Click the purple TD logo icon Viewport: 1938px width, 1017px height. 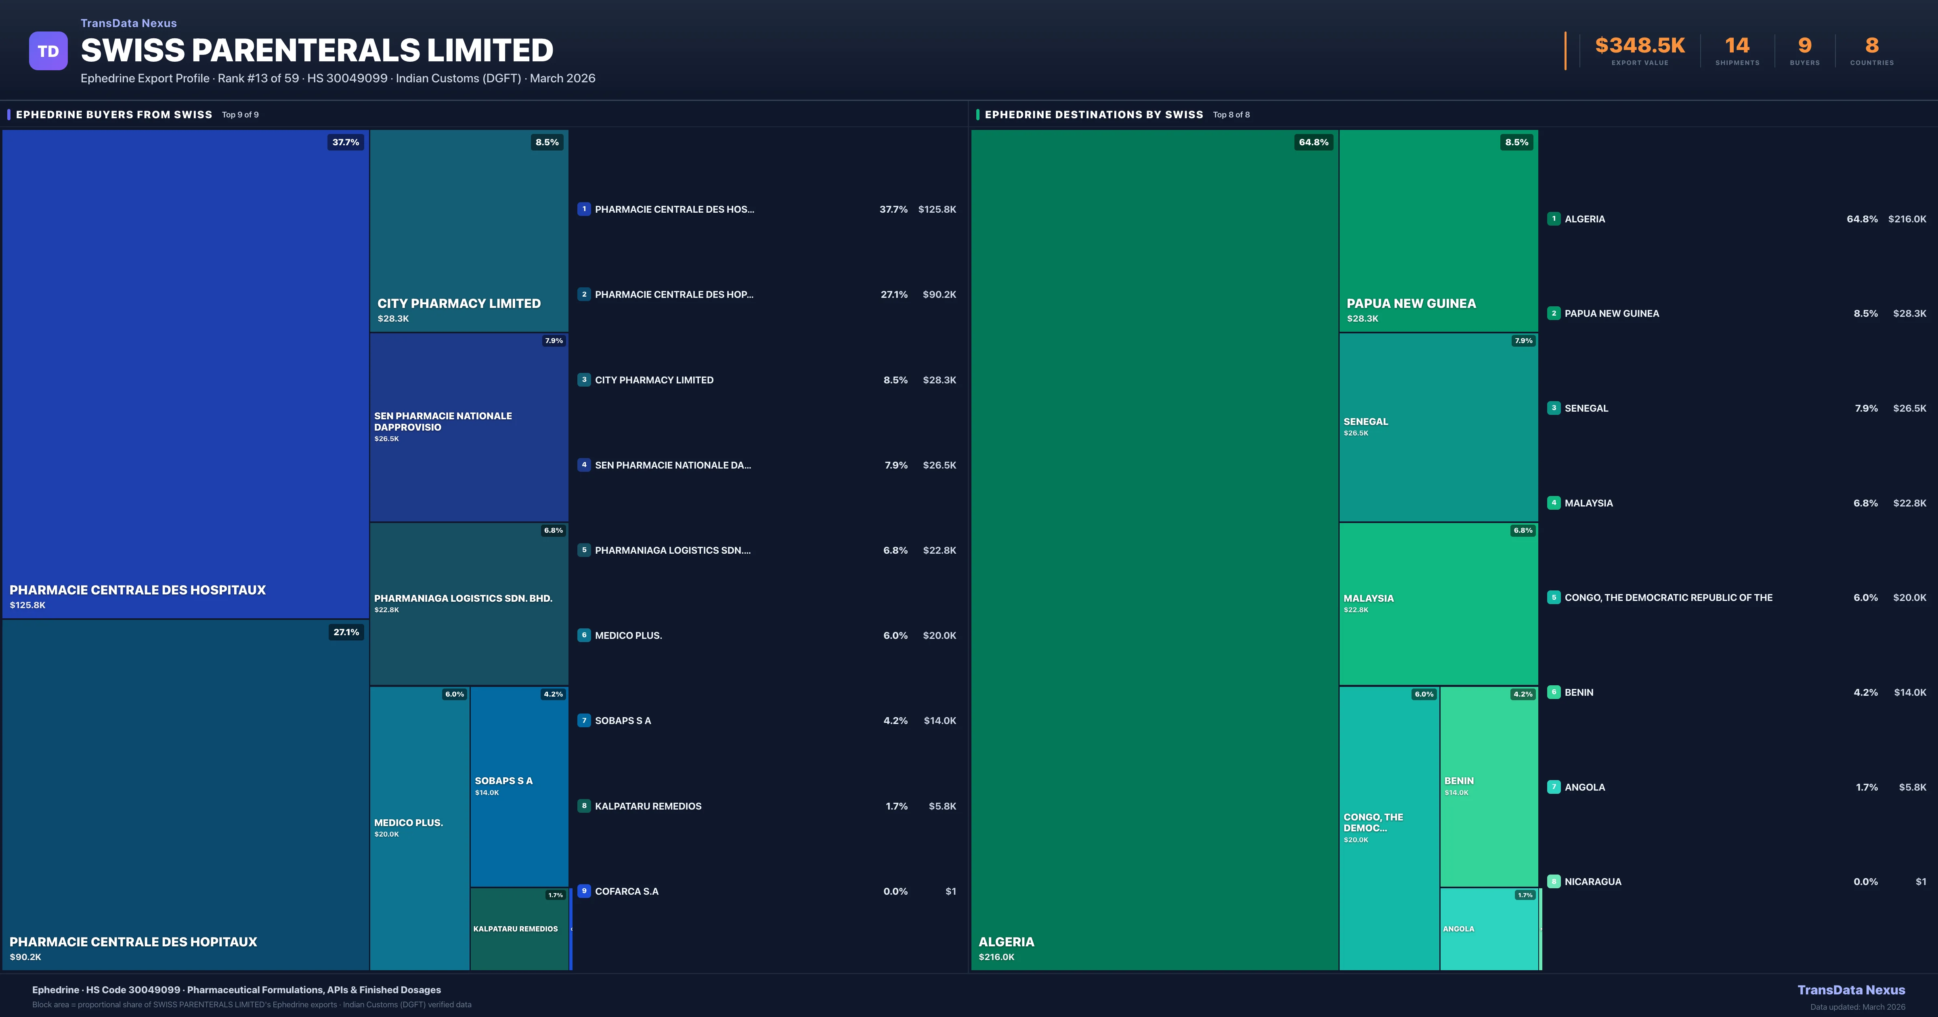point(48,51)
